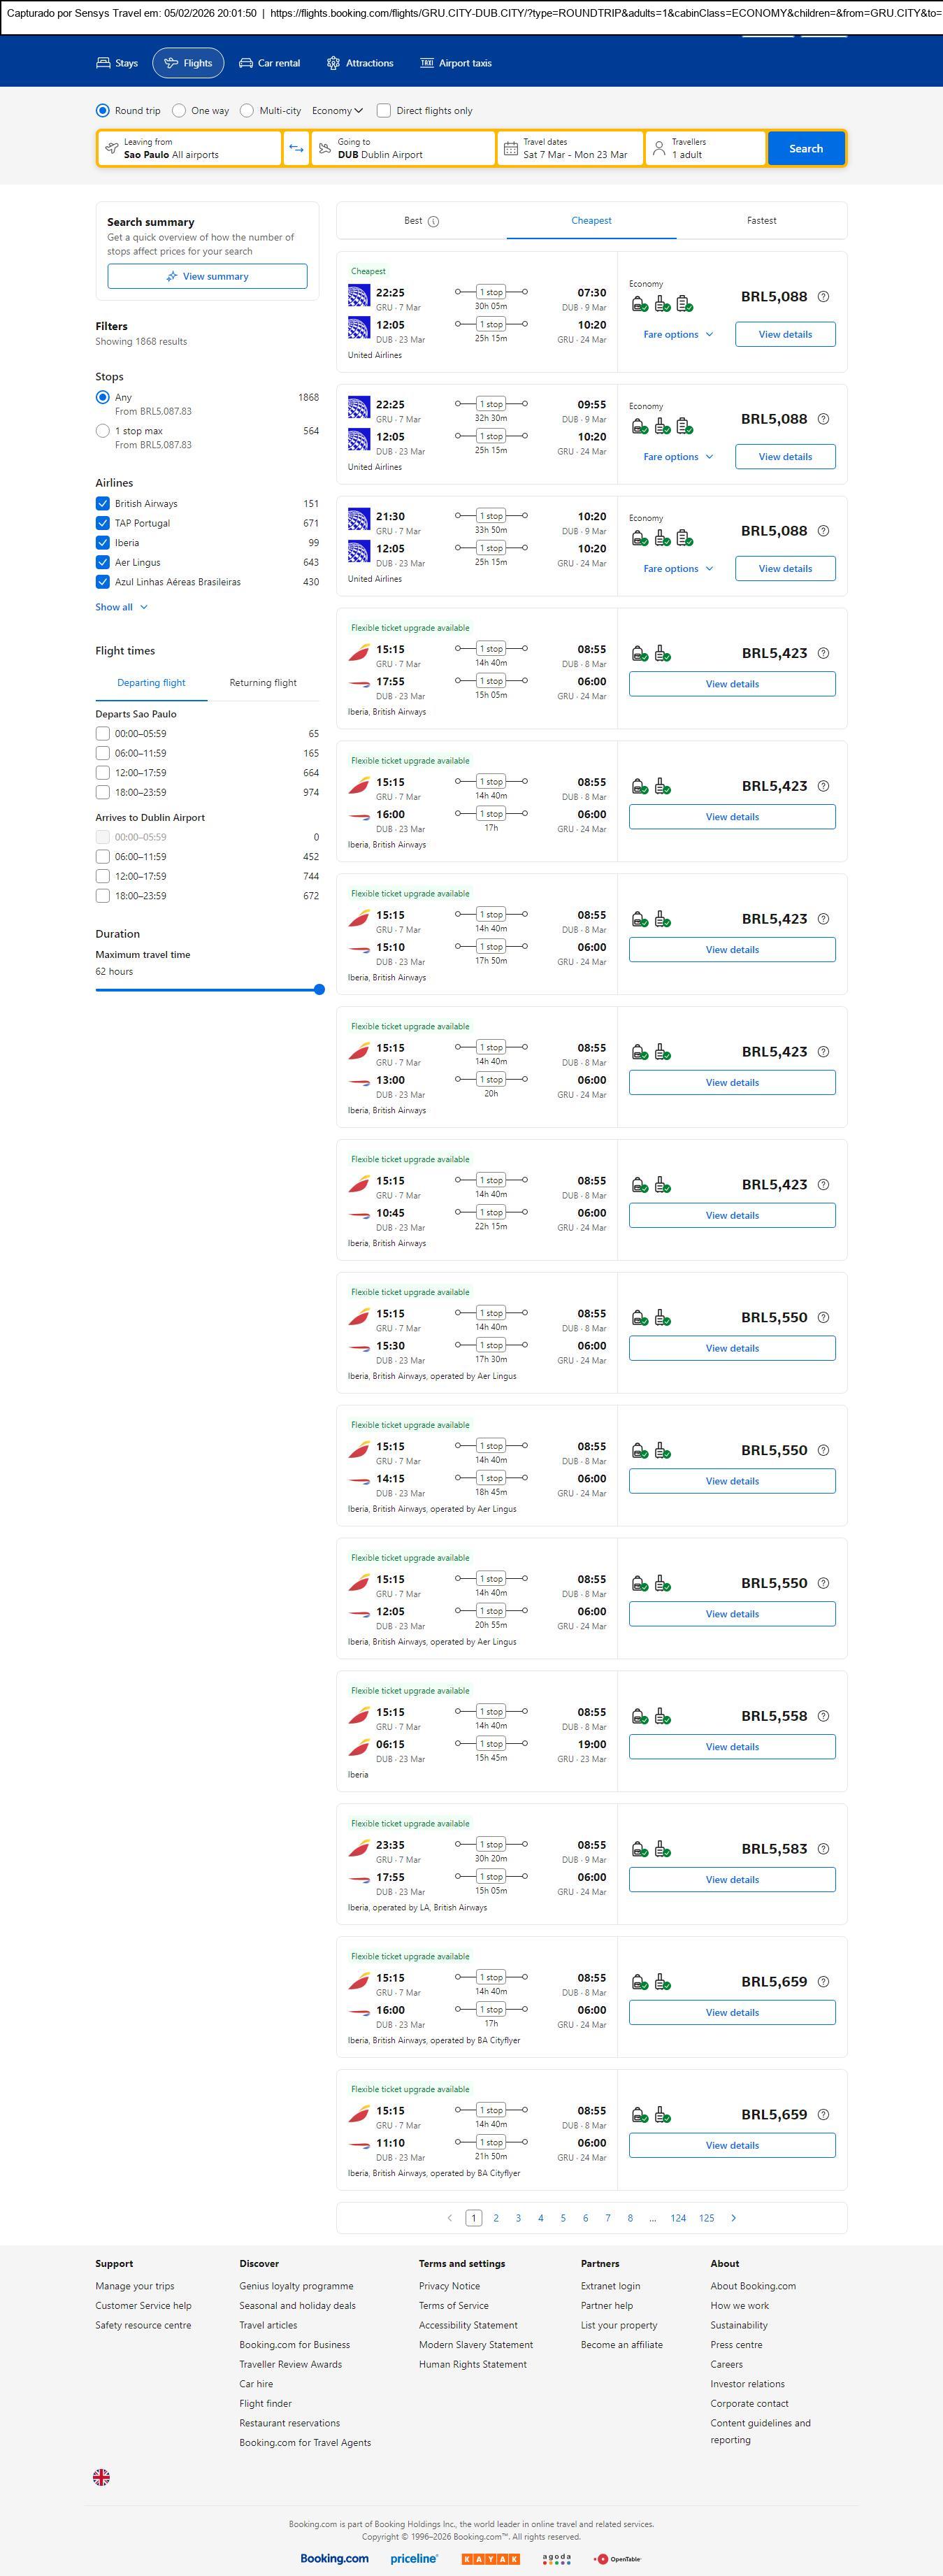Click the View summary button
The height and width of the screenshot is (2576, 943).
pos(207,277)
